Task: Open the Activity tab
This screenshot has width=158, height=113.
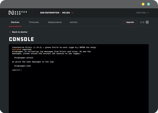Action: 73,22
